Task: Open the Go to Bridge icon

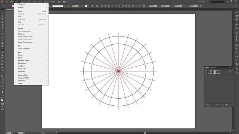Action: (59, 2)
